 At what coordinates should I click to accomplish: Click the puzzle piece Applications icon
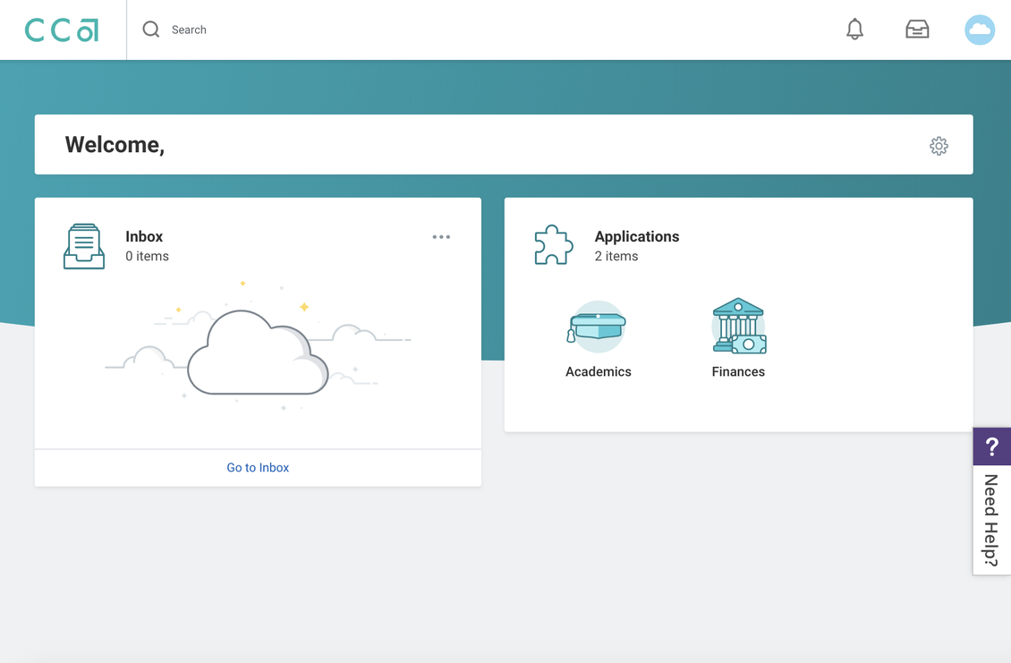(x=554, y=243)
